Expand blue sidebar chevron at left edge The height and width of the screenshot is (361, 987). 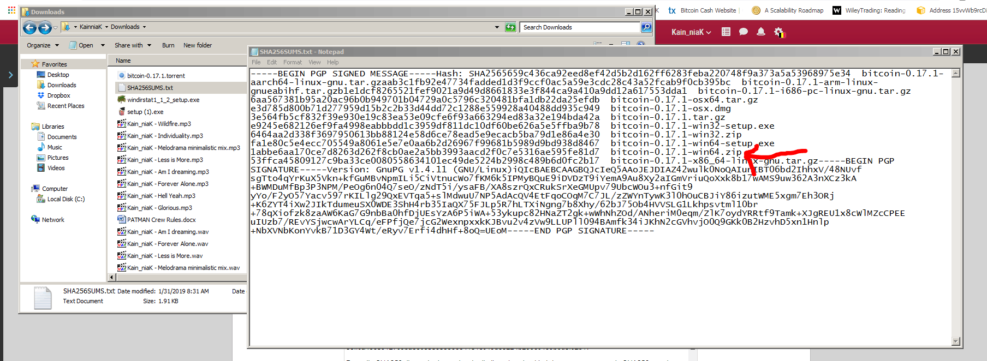pos(10,75)
